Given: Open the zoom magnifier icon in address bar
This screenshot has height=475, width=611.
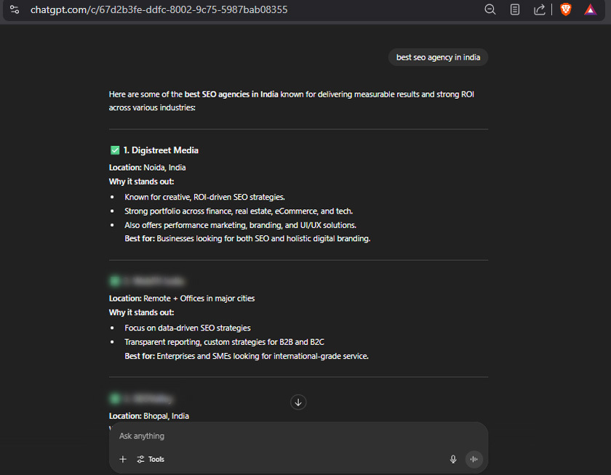Looking at the screenshot, I should (x=490, y=9).
